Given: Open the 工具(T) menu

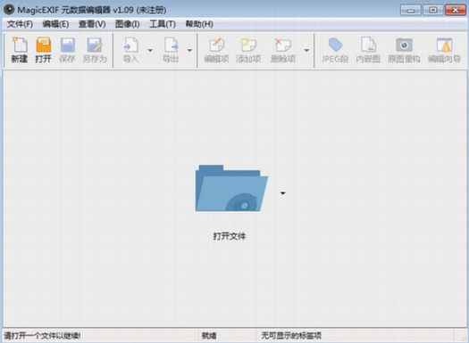Looking at the screenshot, I should point(163,24).
